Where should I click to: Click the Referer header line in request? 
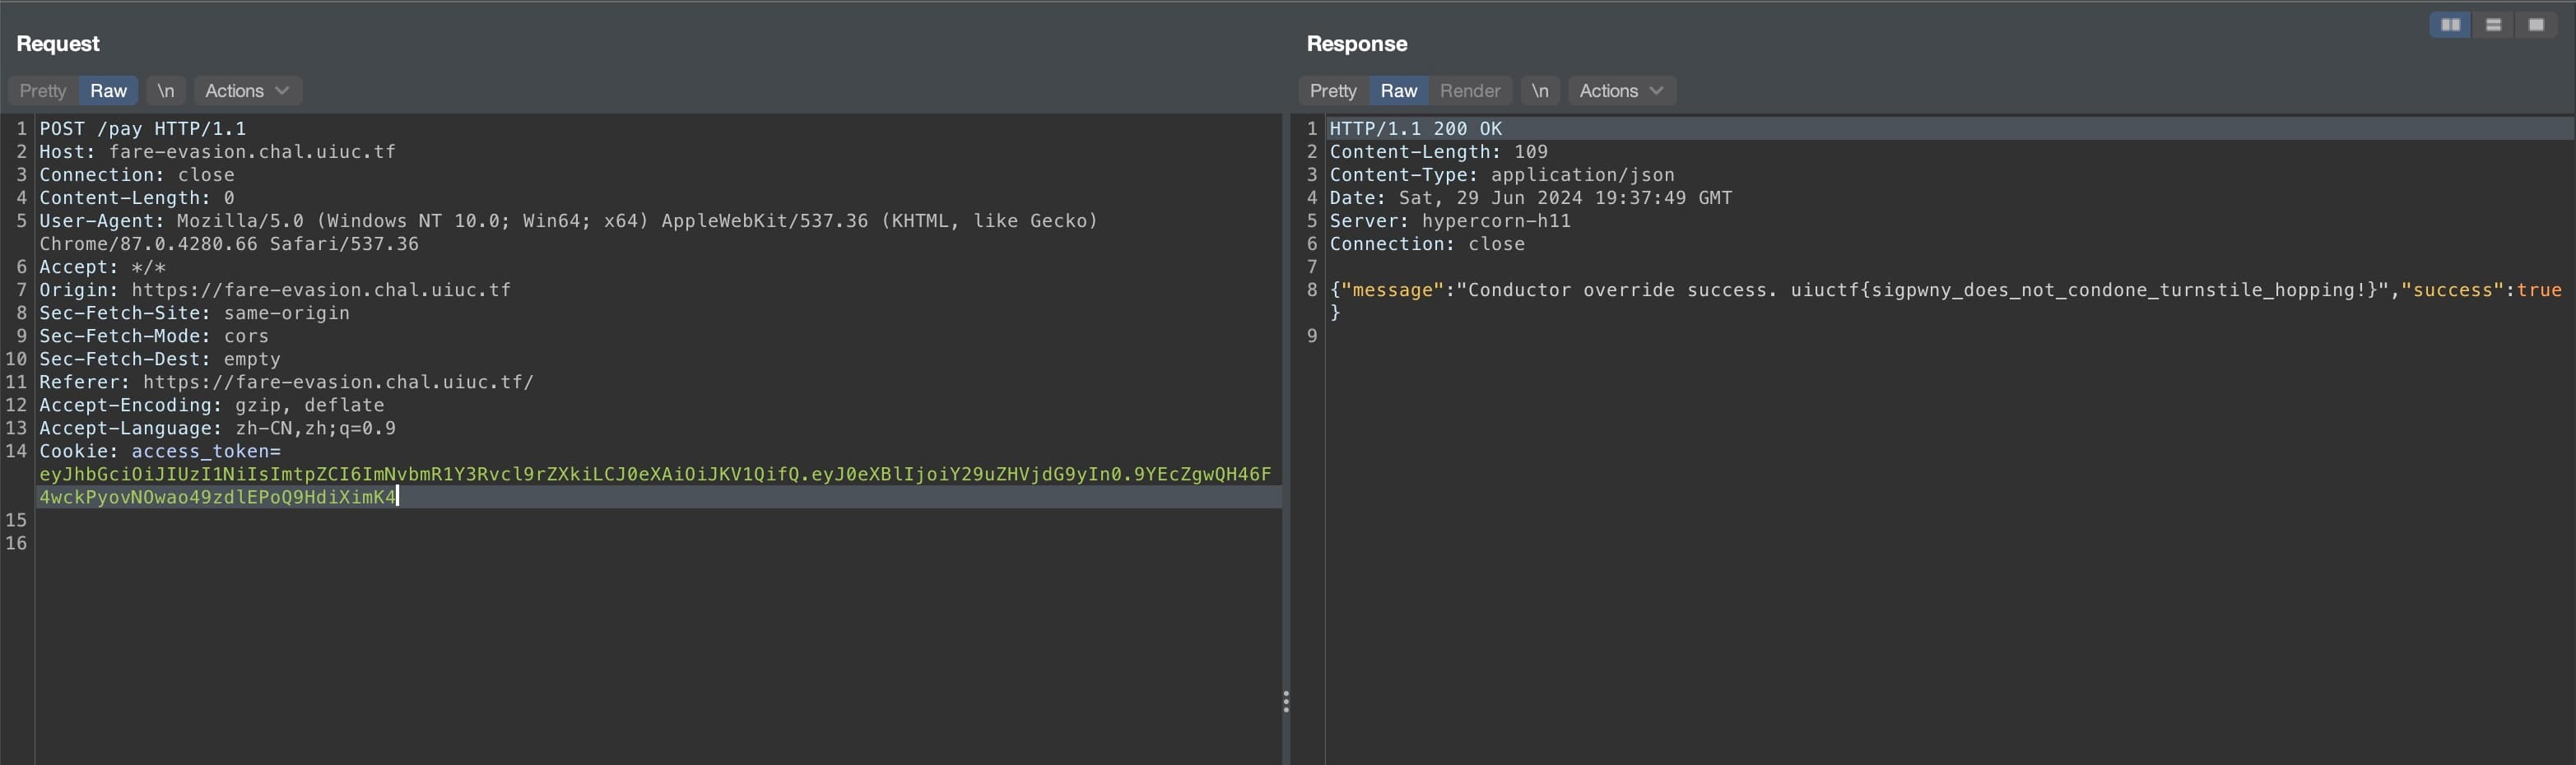[286, 382]
